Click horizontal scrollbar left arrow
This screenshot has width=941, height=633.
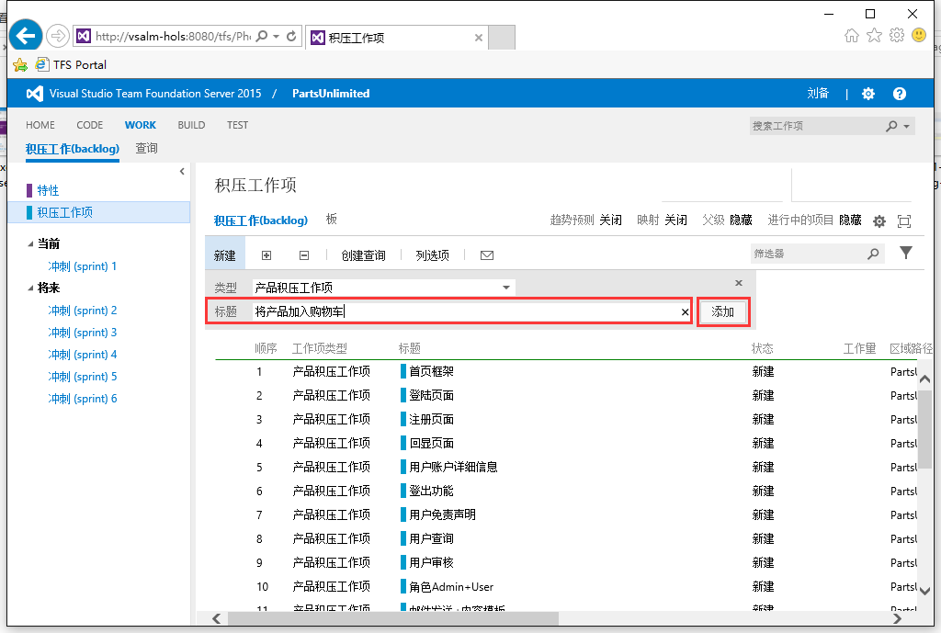point(217,618)
